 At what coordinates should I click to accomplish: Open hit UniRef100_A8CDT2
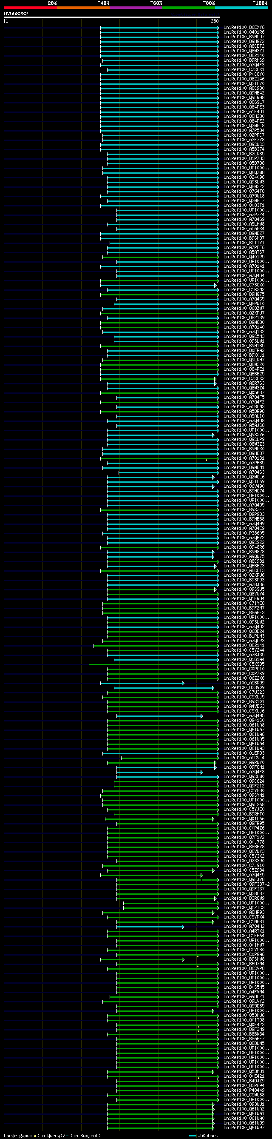[x=244, y=46]
